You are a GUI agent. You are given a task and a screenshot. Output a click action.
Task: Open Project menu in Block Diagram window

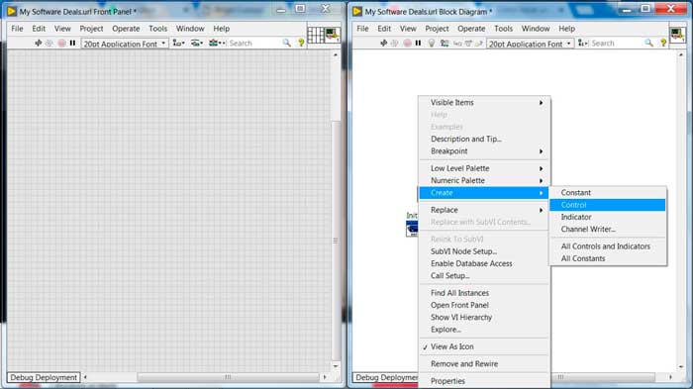pos(437,29)
